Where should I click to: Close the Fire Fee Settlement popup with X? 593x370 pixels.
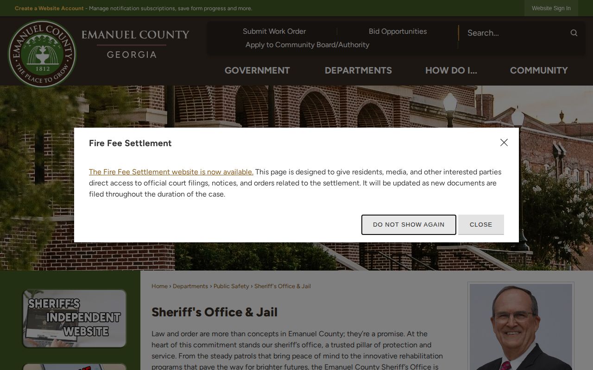[x=504, y=142]
